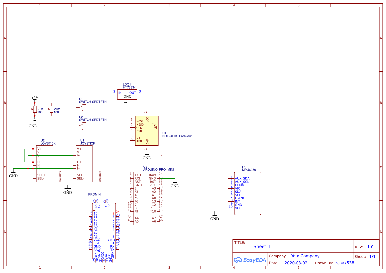Click potentiometer VR2

52,109
